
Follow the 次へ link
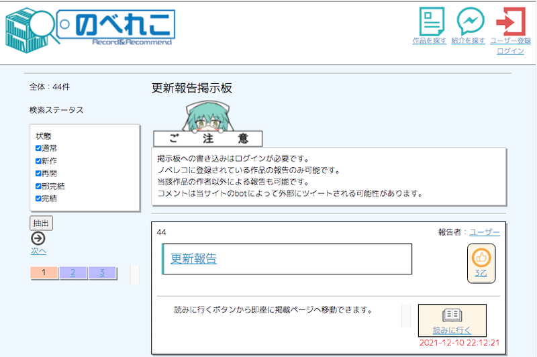point(38,251)
